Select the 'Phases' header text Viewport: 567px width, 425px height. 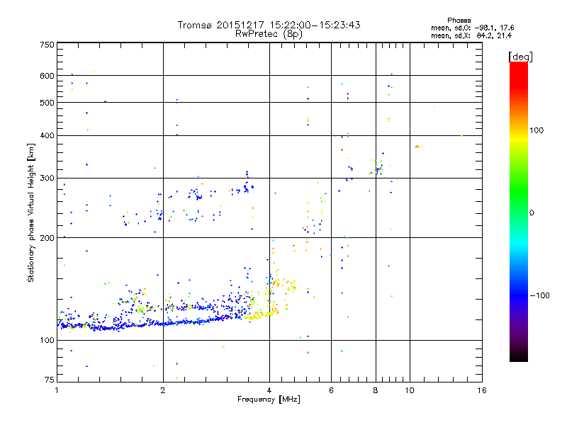click(459, 21)
